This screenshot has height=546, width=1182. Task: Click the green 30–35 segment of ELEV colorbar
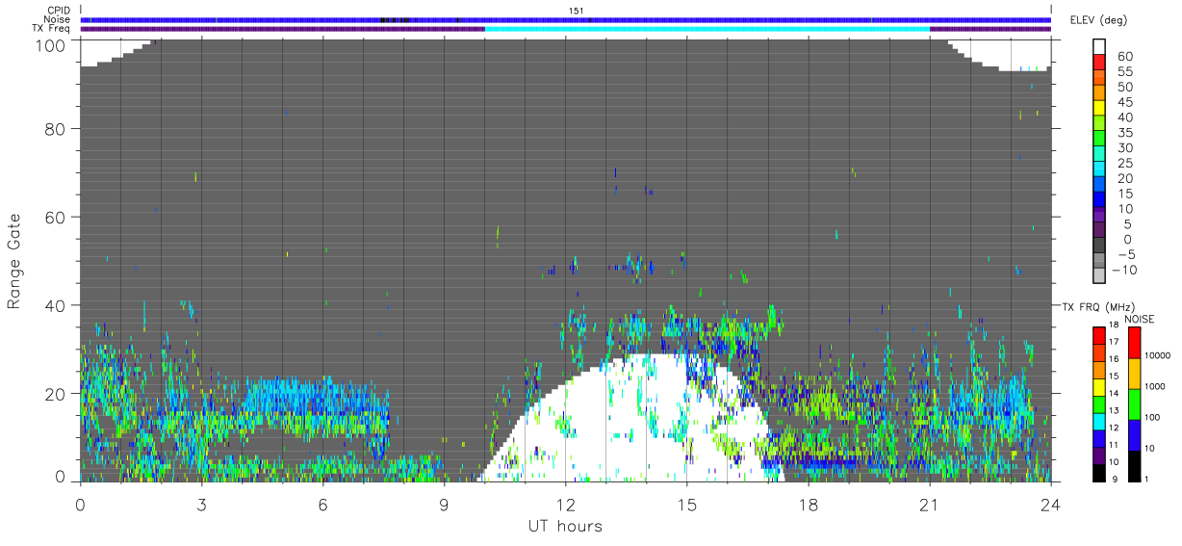pyautogui.click(x=1099, y=139)
